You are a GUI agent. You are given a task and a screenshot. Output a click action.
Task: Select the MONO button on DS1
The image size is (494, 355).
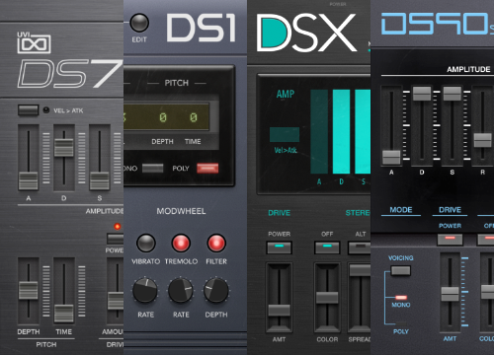click(x=152, y=168)
